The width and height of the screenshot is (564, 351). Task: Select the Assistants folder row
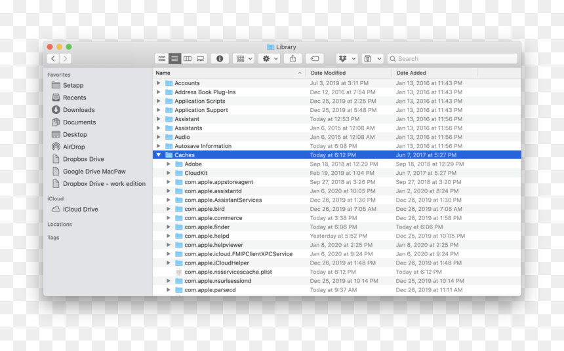point(337,128)
